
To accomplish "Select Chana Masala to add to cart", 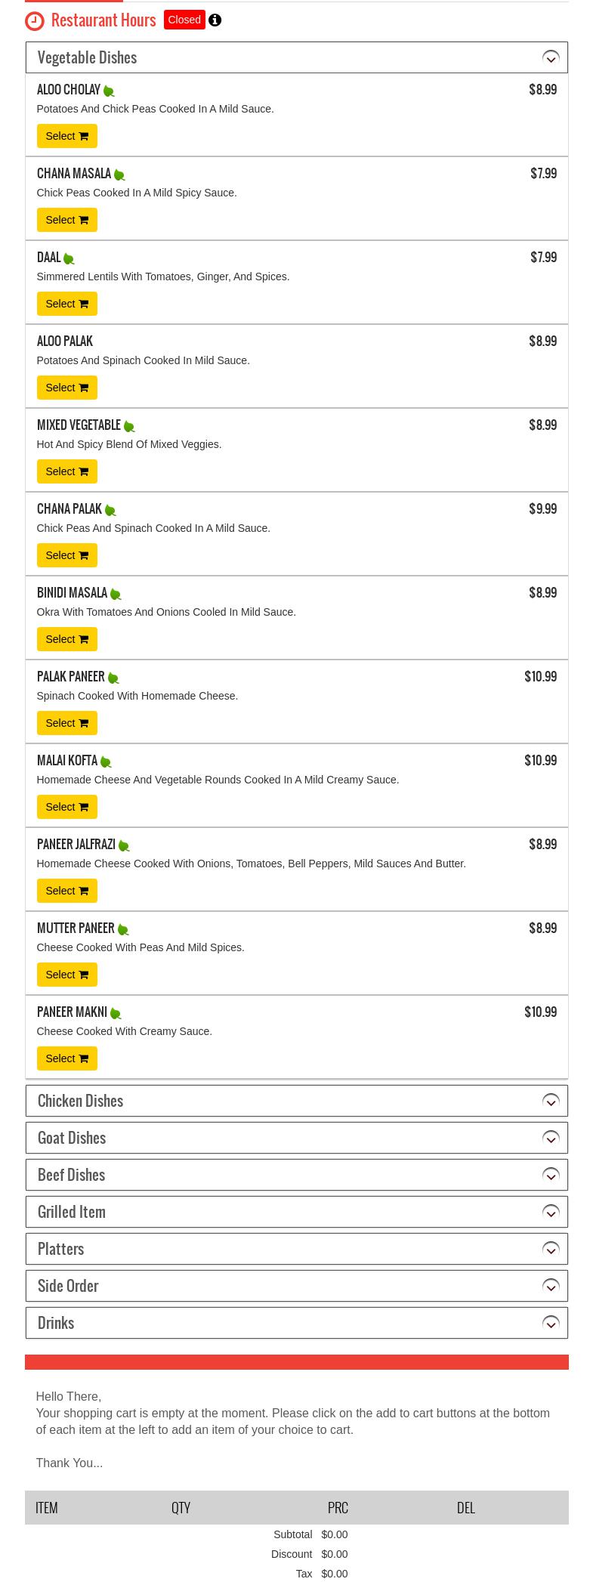I will click(x=66, y=220).
